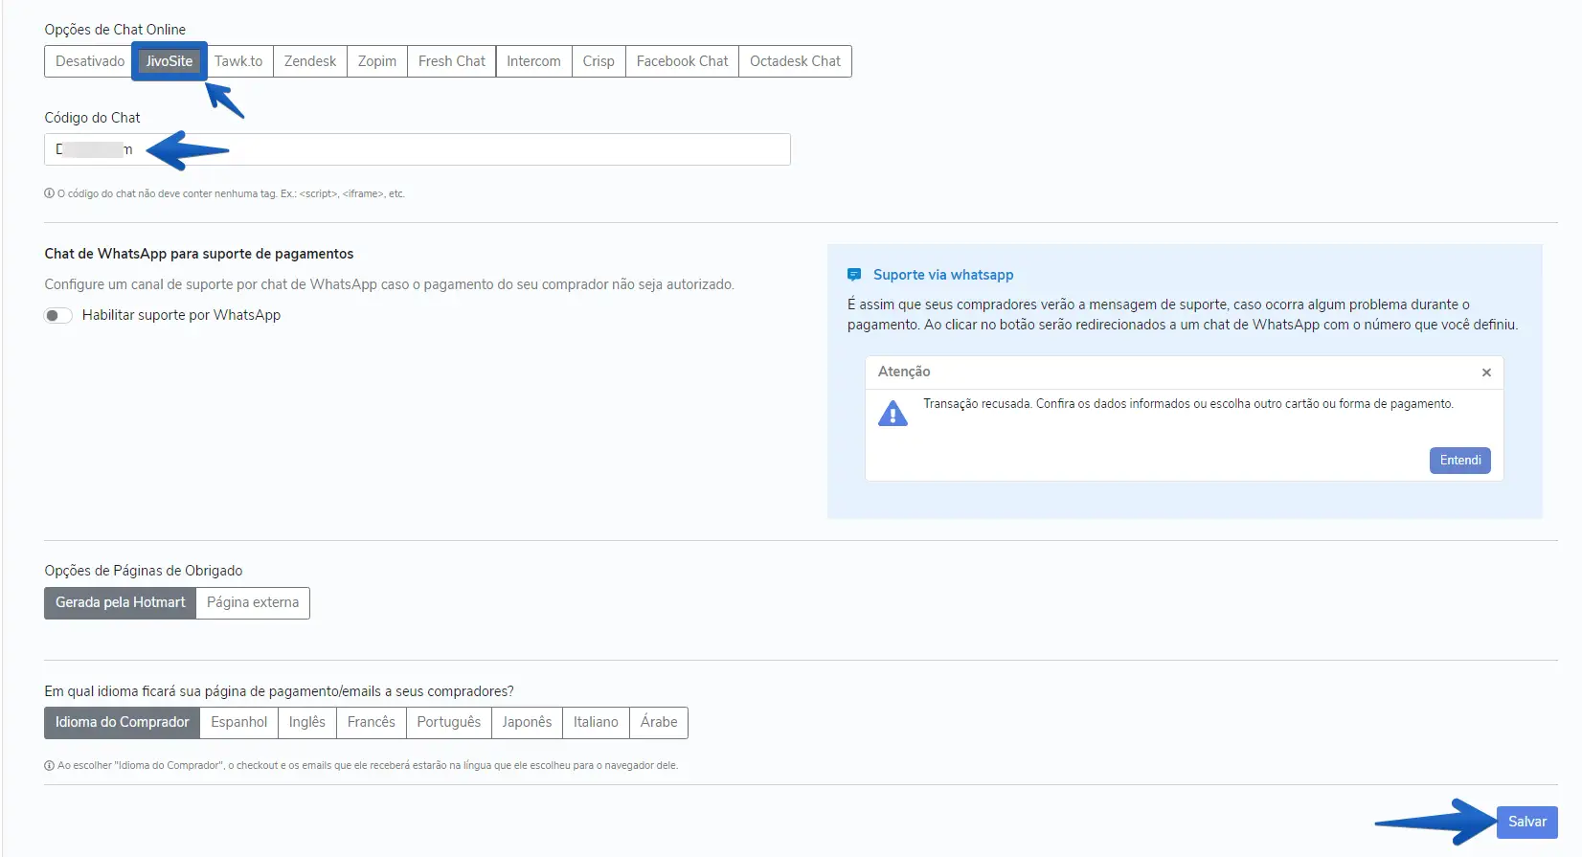
Task: Select Página externa thank-you page option
Action: pyautogui.click(x=253, y=602)
